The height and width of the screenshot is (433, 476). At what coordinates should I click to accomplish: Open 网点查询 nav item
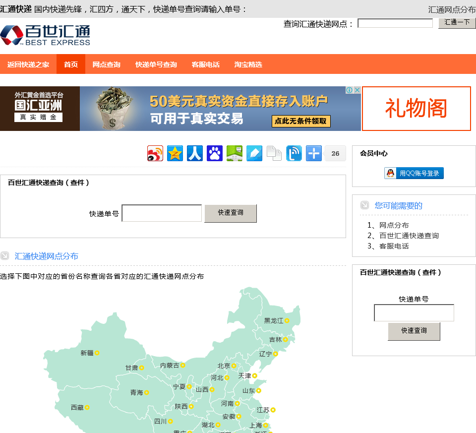[107, 64]
